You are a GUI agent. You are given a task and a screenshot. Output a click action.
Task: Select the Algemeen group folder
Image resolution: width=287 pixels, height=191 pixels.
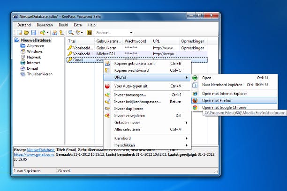(35, 46)
